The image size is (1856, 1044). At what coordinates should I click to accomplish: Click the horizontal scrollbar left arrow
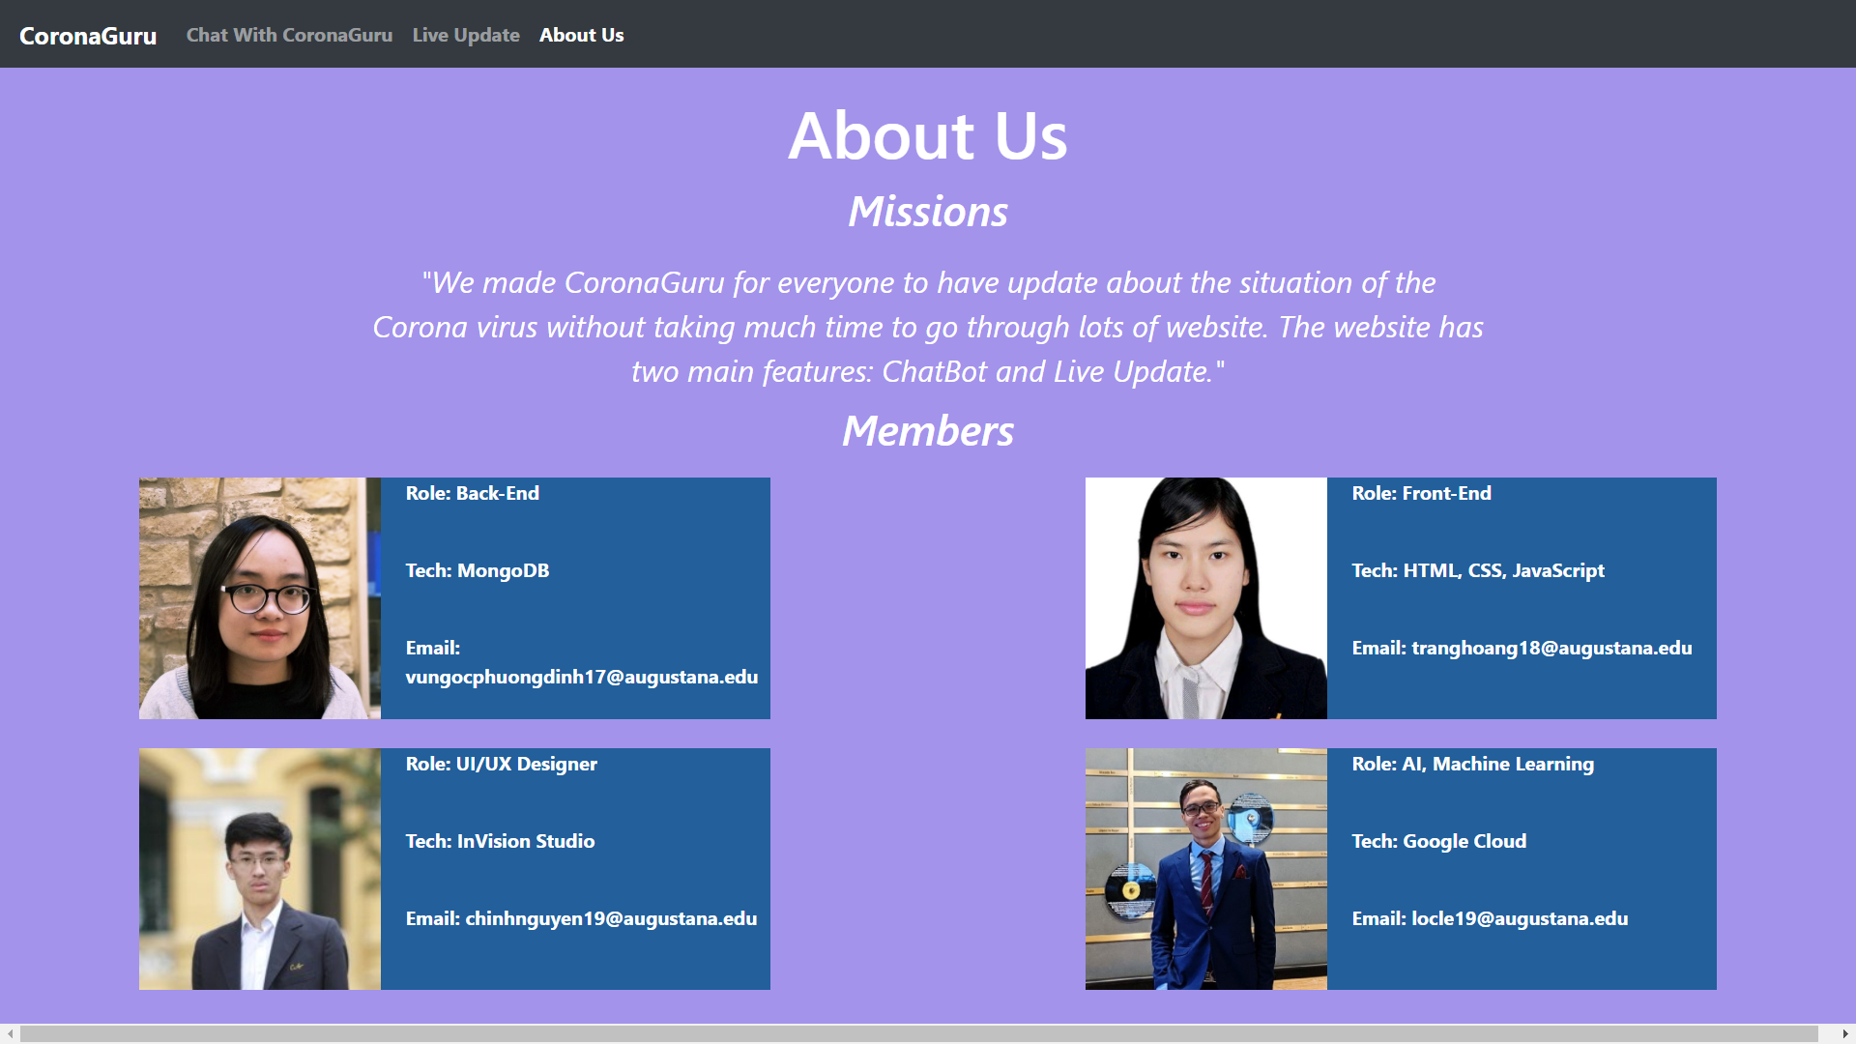click(10, 1034)
